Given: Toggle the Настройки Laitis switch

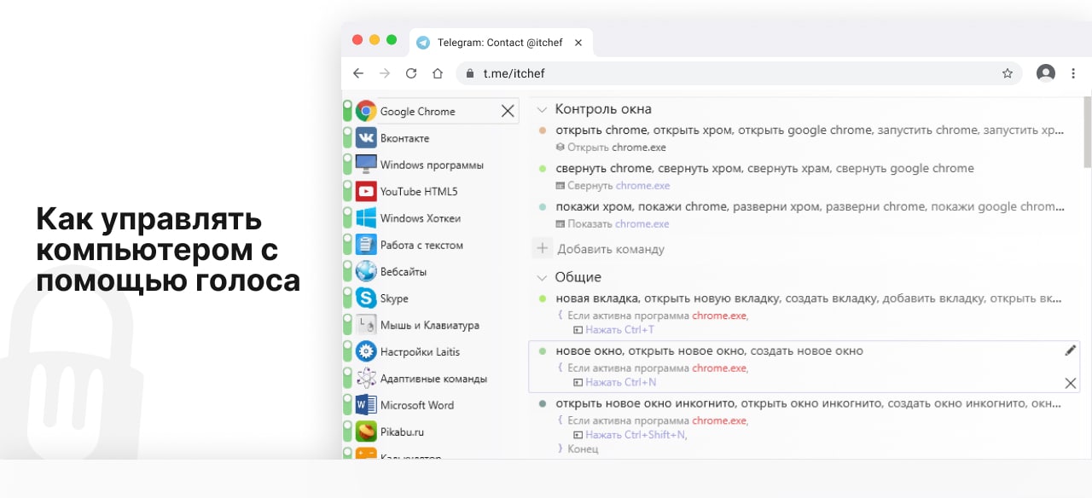Looking at the screenshot, I should point(347,351).
